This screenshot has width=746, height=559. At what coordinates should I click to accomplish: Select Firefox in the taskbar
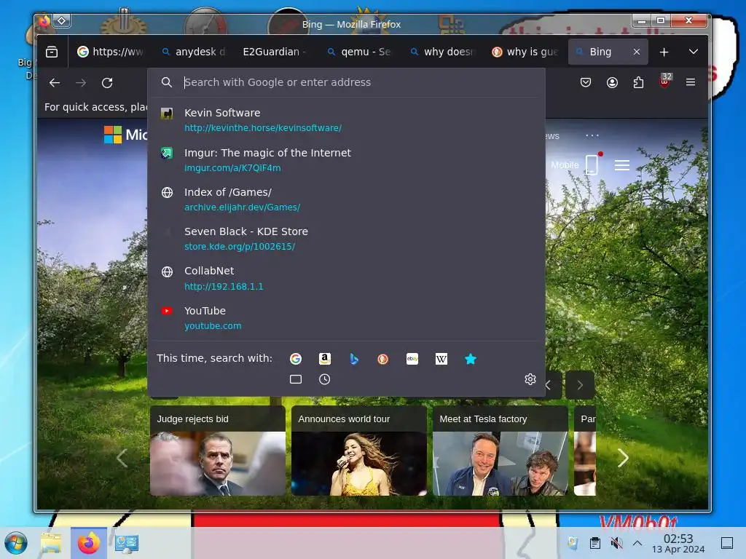click(89, 543)
